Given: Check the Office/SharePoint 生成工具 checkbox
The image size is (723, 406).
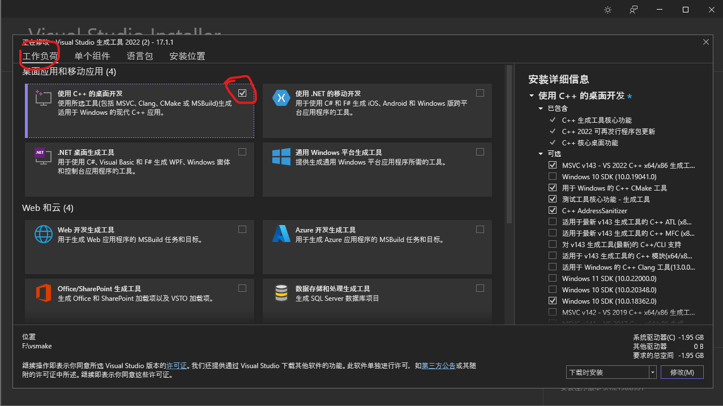Looking at the screenshot, I should pos(242,288).
